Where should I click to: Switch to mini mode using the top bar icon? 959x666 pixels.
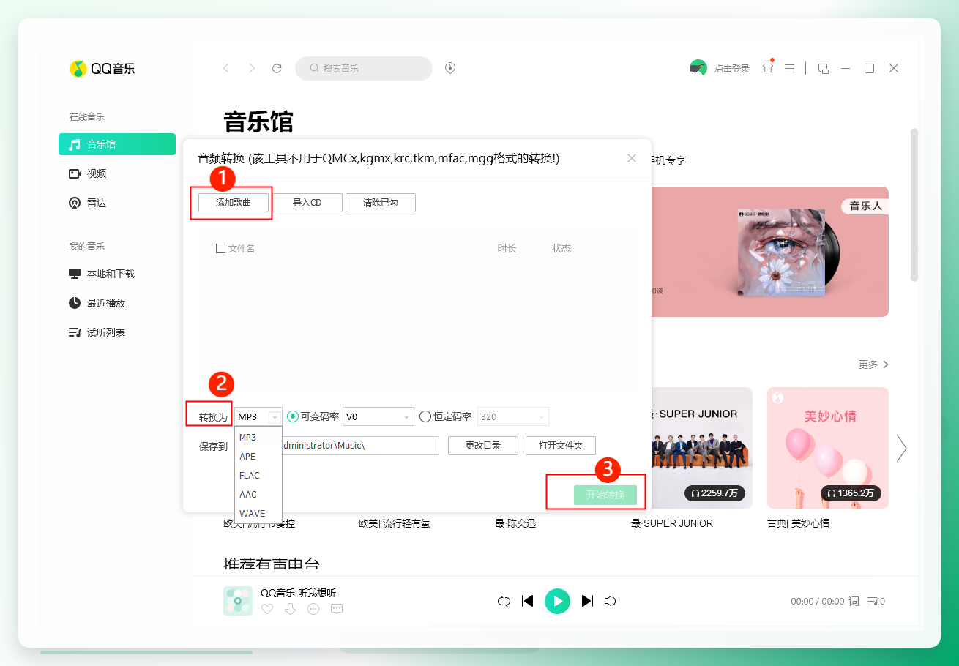[823, 68]
